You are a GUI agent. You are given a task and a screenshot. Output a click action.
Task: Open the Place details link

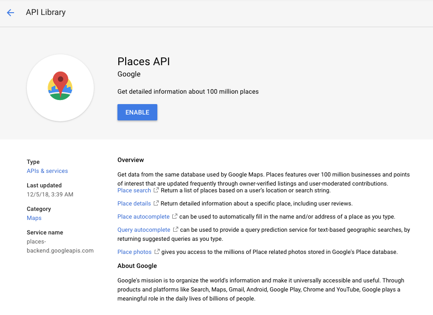134,203
